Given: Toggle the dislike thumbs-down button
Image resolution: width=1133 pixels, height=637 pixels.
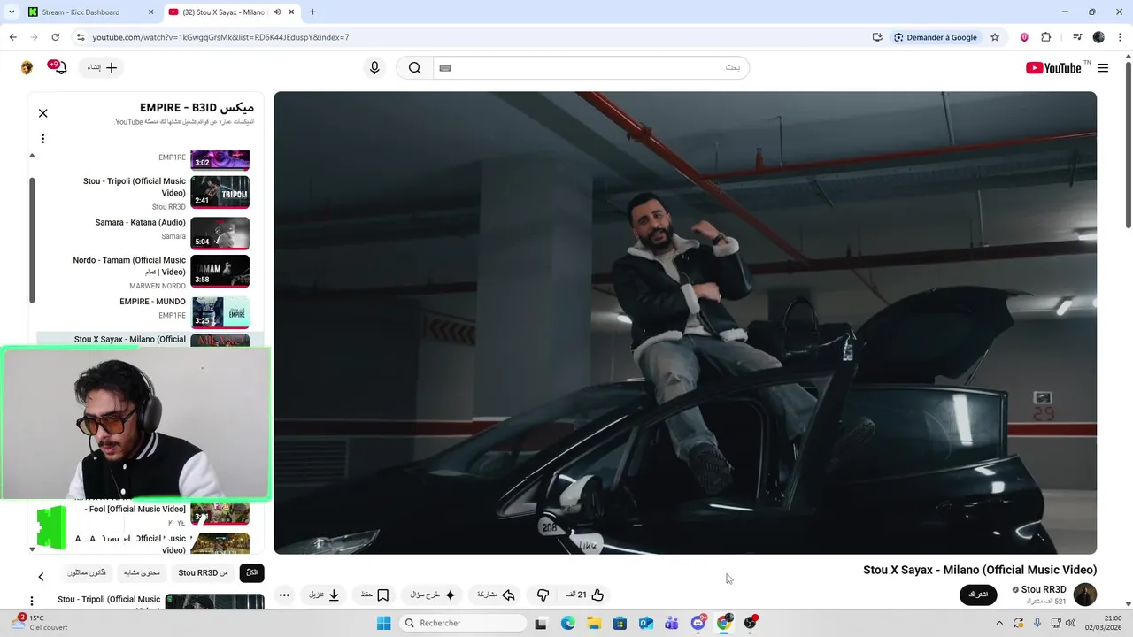Looking at the screenshot, I should coord(543,595).
